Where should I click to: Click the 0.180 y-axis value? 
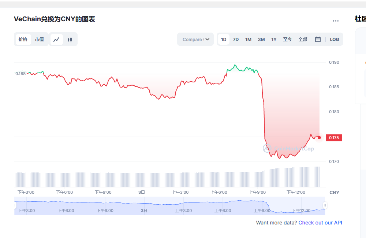tap(334, 112)
